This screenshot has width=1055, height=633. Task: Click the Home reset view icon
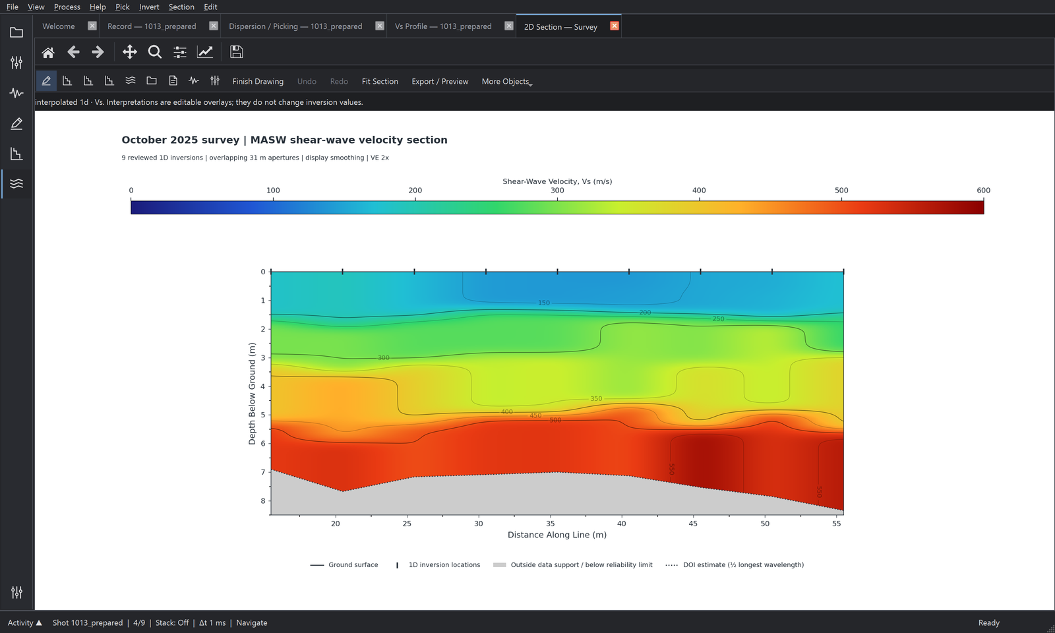(x=48, y=52)
